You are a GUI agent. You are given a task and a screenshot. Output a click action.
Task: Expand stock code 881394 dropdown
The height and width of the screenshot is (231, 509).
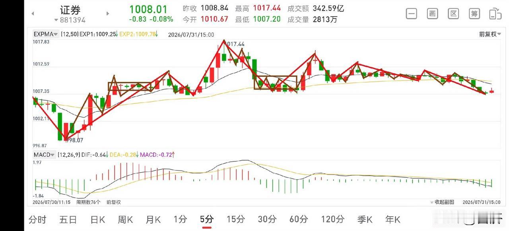[70, 20]
